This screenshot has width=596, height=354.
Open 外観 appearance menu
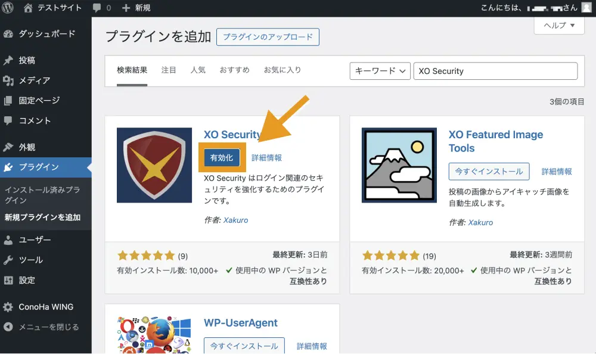click(27, 147)
